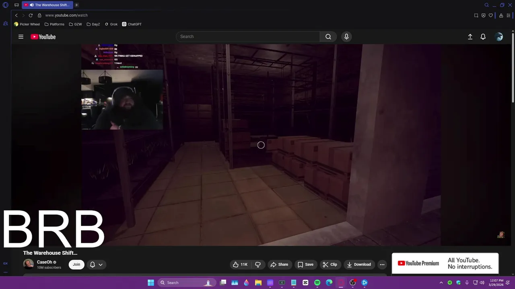Open Microsoft Edge from the taskbar
This screenshot has width=515, height=289.
329,283
